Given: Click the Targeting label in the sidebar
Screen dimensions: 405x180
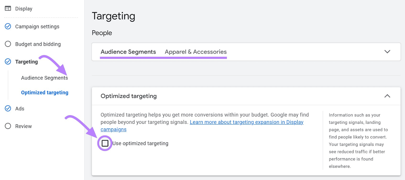Looking at the screenshot, I should [26, 62].
